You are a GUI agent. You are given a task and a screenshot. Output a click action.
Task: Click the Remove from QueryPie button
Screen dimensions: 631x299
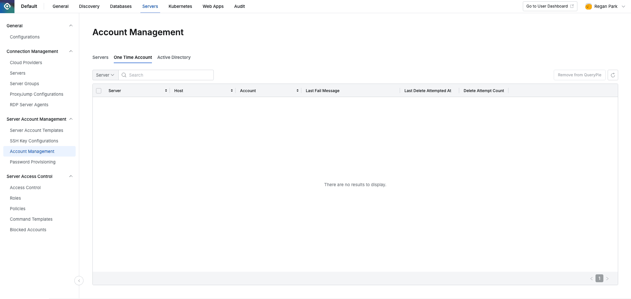coord(579,75)
